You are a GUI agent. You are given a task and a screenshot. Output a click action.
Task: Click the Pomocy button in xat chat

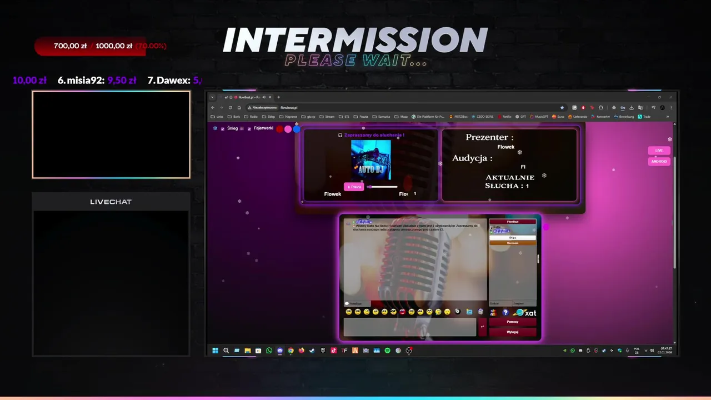tap(513, 322)
